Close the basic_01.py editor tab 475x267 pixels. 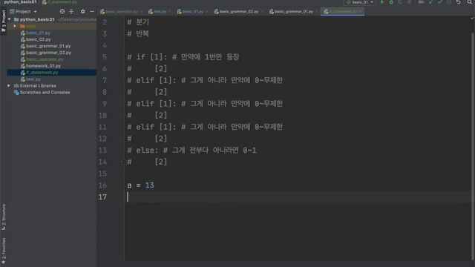pos(207,12)
